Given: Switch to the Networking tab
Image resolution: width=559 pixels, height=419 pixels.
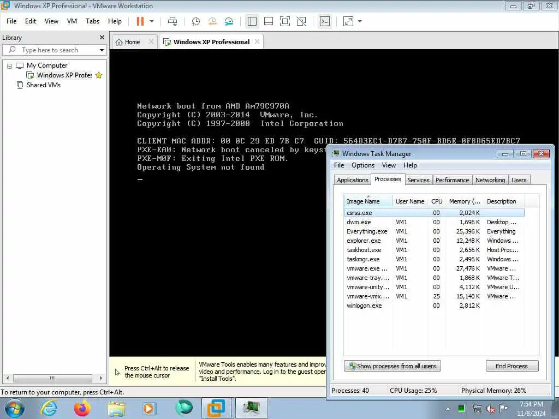Looking at the screenshot, I should point(490,180).
